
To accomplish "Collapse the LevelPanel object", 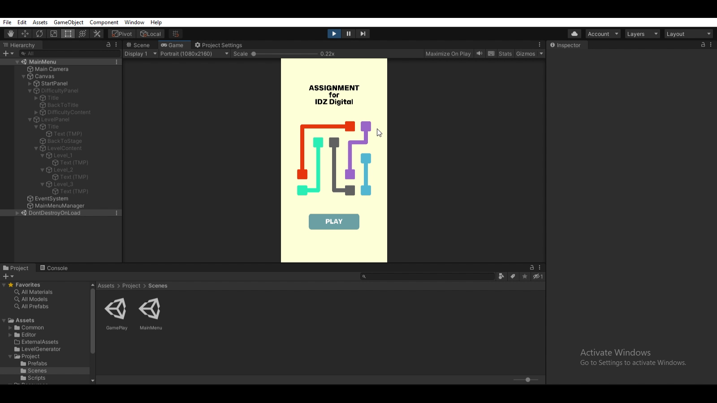I will tap(30, 120).
